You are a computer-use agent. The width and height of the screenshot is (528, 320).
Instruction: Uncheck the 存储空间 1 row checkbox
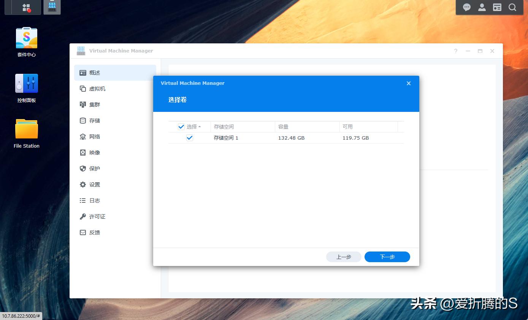click(x=189, y=138)
